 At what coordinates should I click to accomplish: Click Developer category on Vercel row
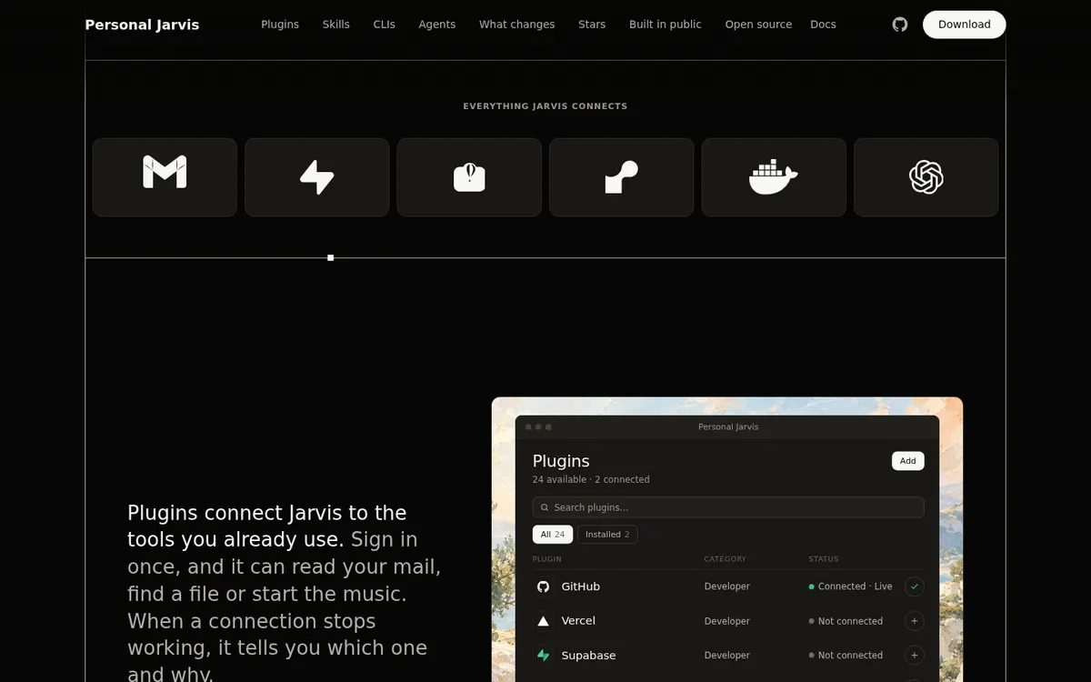(727, 621)
